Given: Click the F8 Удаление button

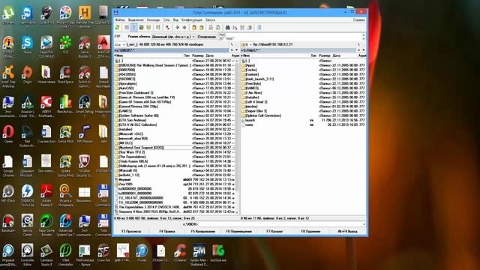Looking at the screenshot, I should pyautogui.click(x=310, y=232).
